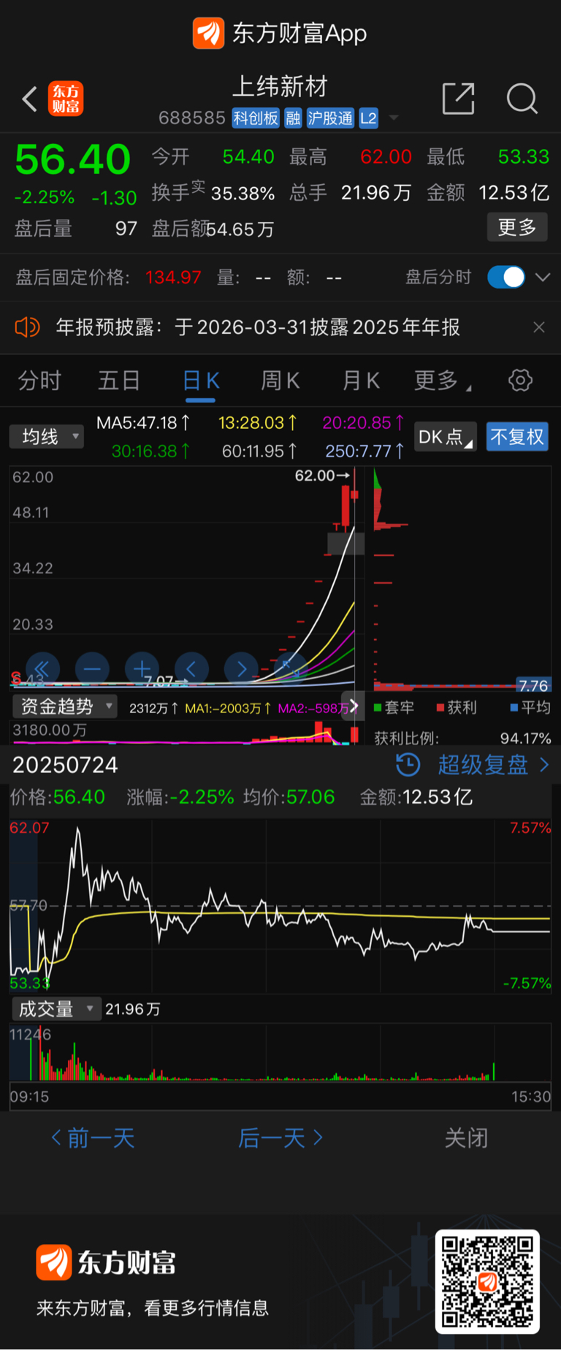Tap the intraday price line chart
Screen dimensions: 561x1350
(280, 906)
